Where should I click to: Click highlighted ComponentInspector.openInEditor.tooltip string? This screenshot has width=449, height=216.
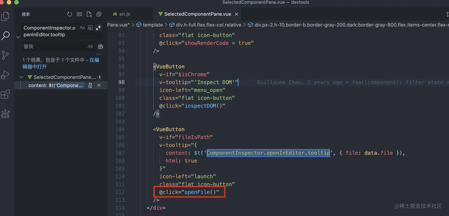pos(268,153)
